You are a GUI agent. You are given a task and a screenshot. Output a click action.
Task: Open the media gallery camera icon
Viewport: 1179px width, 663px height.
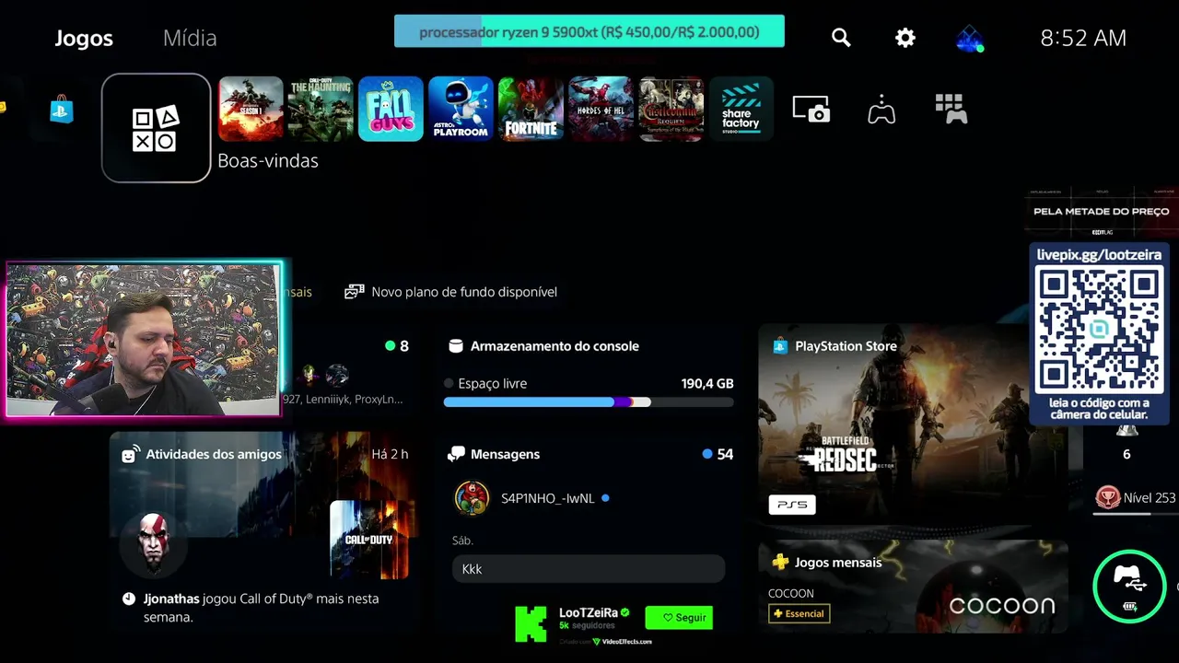point(811,109)
